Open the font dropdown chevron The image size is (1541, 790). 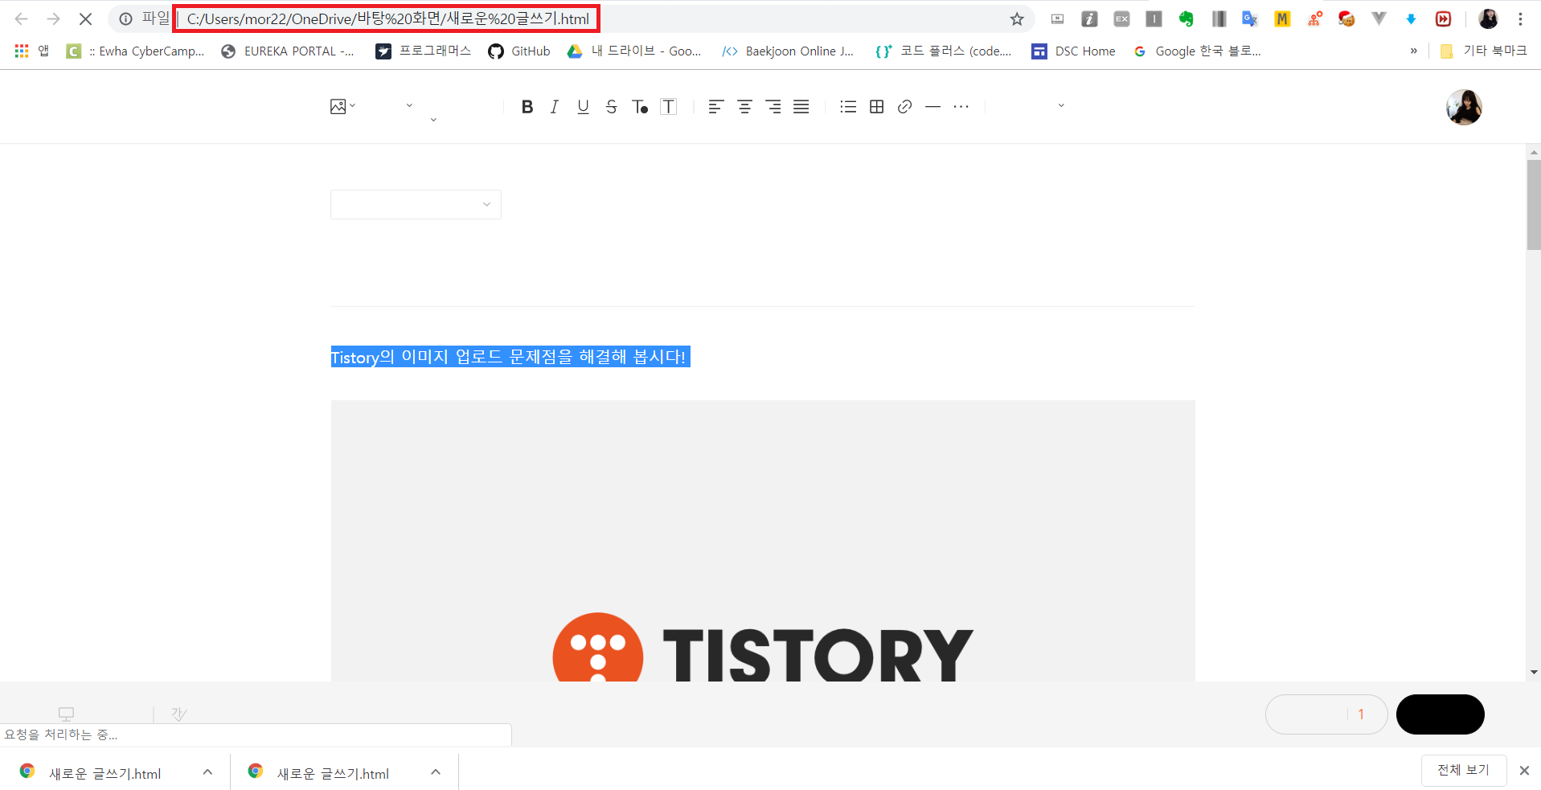[433, 120]
